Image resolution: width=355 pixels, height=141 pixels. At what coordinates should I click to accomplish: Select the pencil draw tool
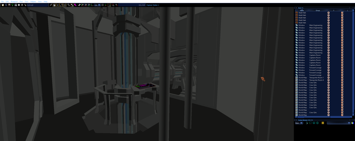pos(51,5)
